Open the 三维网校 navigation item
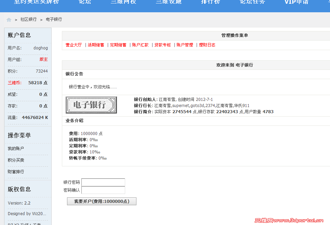The width and height of the screenshot is (330, 225). click(123, 2)
